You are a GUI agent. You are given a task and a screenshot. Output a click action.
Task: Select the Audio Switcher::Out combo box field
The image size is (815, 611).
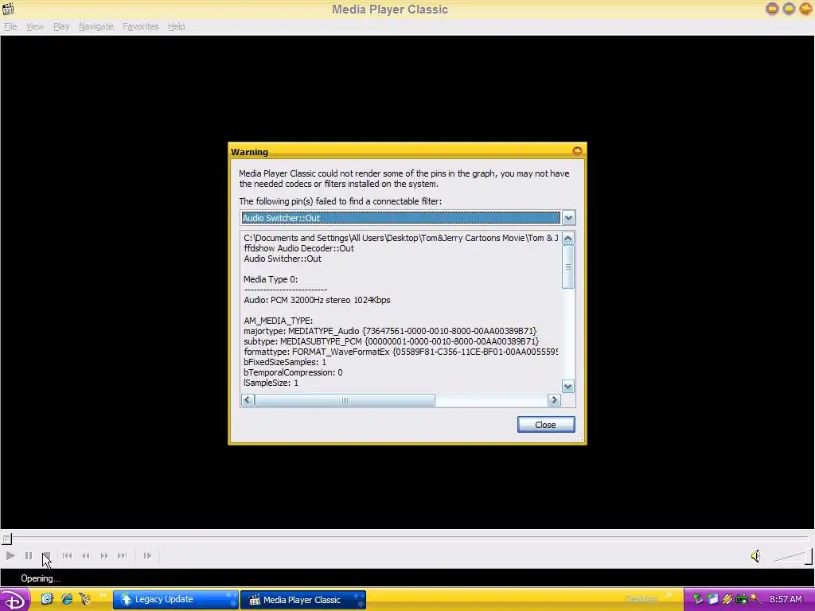[x=401, y=218]
